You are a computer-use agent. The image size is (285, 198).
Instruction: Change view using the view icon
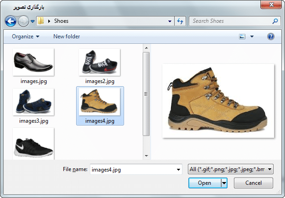coord(242,36)
